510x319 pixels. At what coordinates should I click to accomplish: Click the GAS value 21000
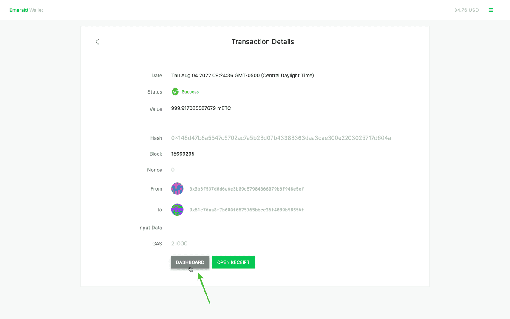(x=179, y=243)
